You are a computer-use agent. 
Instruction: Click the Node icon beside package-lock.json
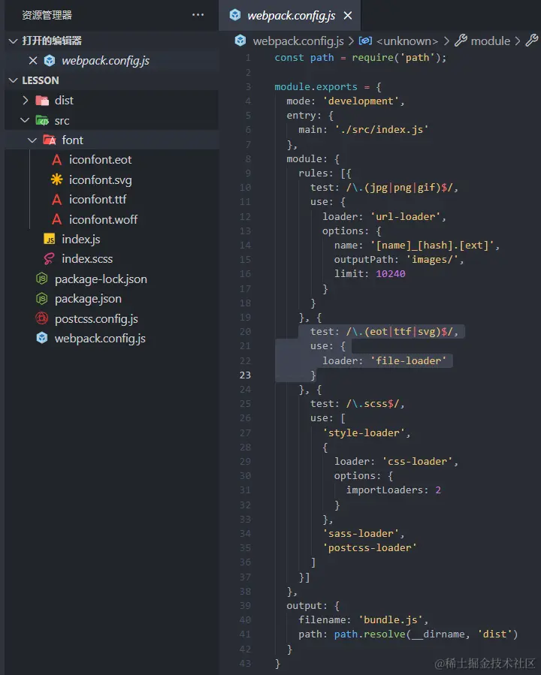(42, 279)
